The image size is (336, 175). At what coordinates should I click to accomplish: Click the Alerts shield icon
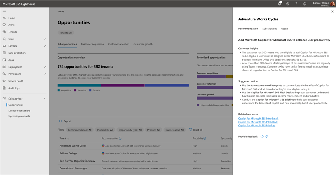(x=4, y=25)
